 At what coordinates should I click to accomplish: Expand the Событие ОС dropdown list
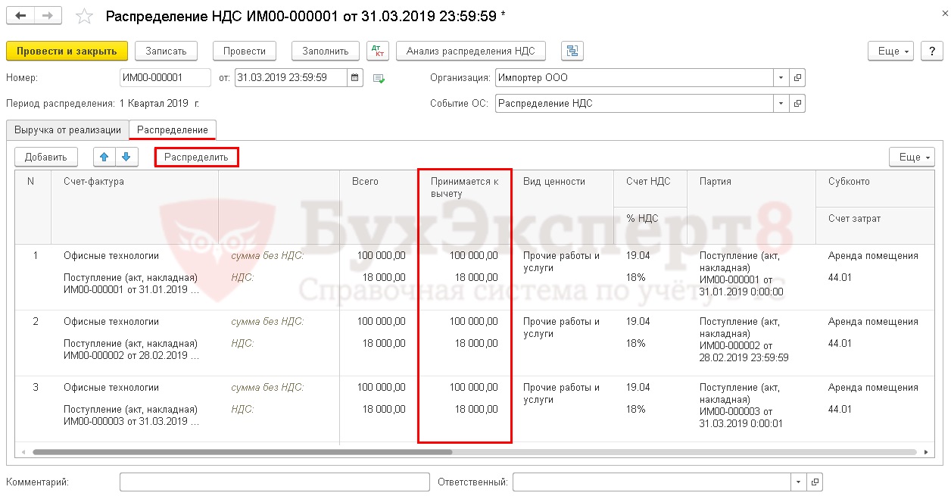781,103
